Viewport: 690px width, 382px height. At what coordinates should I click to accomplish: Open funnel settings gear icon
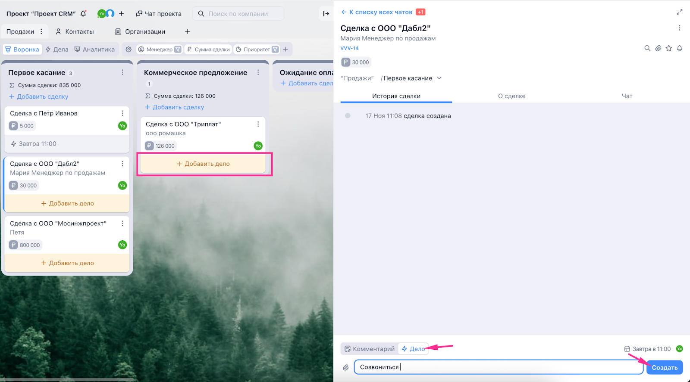click(x=129, y=50)
